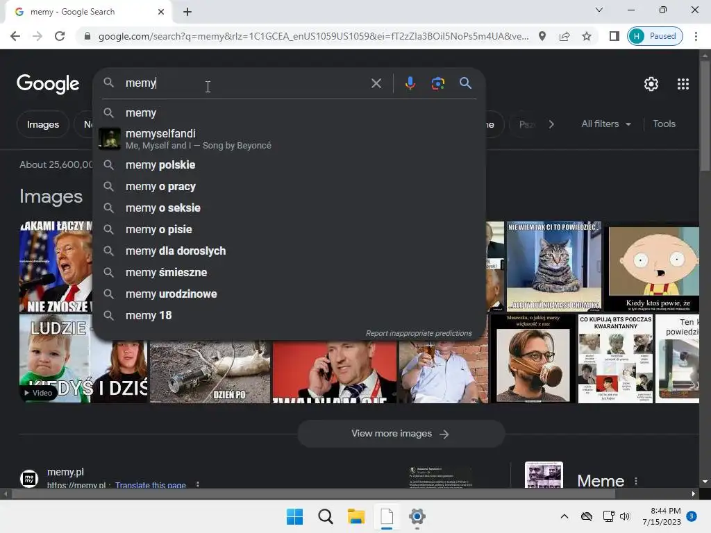Open BTS quarantine meme thumbnail
This screenshot has width=711, height=533.
pos(615,359)
